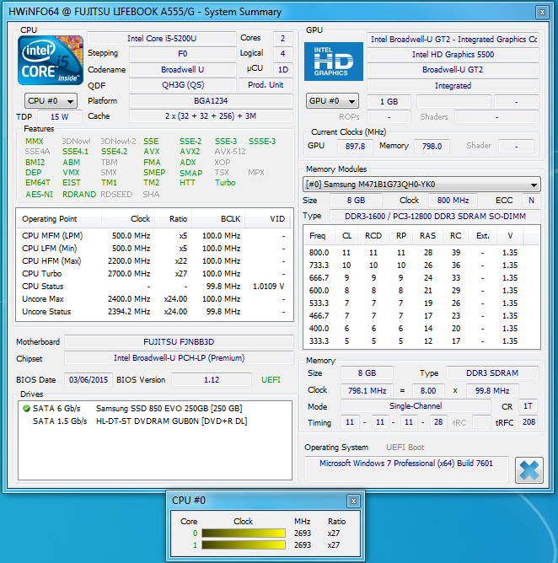Select the CPU Turbo row
The image size is (558, 563).
[153, 274]
